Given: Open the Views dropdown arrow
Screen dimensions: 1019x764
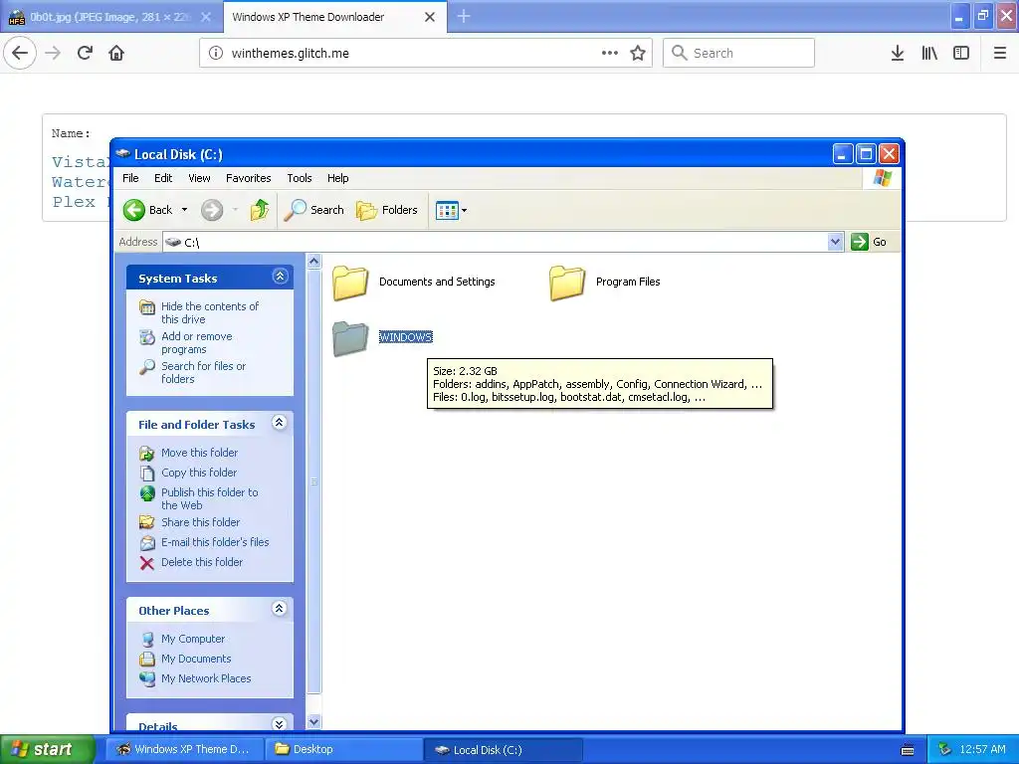Looking at the screenshot, I should [x=464, y=211].
